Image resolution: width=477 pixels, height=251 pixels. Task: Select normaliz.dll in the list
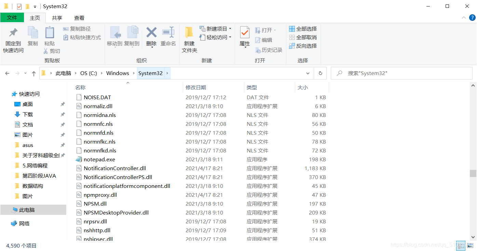(98, 106)
